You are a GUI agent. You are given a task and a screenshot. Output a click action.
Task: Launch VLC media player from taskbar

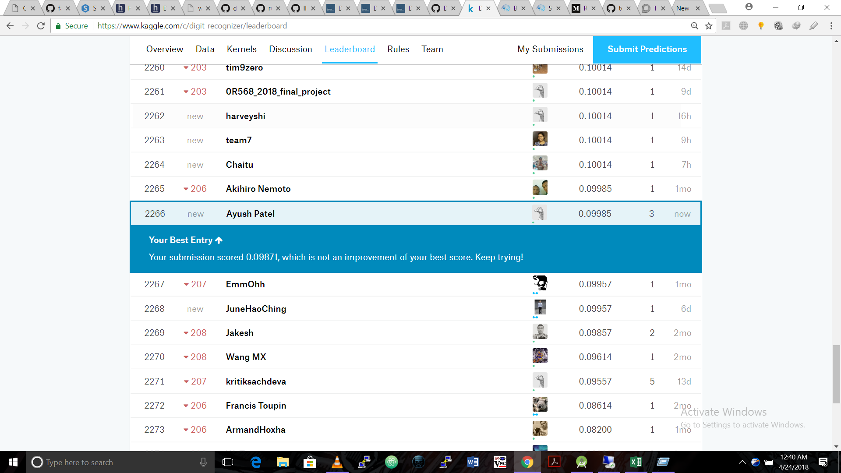pos(337,462)
